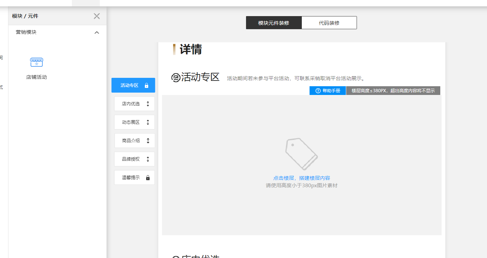
Task: Click the sort arrows icon on 商品介绍
Action: click(148, 141)
